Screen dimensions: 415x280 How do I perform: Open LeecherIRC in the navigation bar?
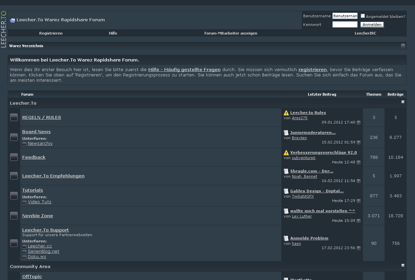(365, 33)
